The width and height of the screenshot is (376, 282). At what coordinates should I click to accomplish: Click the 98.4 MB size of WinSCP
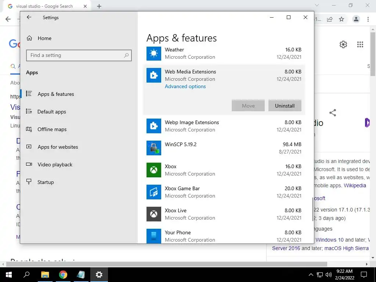click(292, 144)
